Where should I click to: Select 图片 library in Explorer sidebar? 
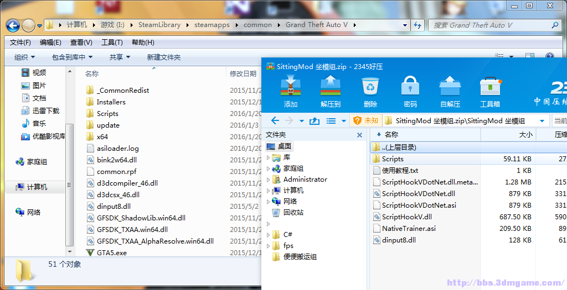click(34, 86)
